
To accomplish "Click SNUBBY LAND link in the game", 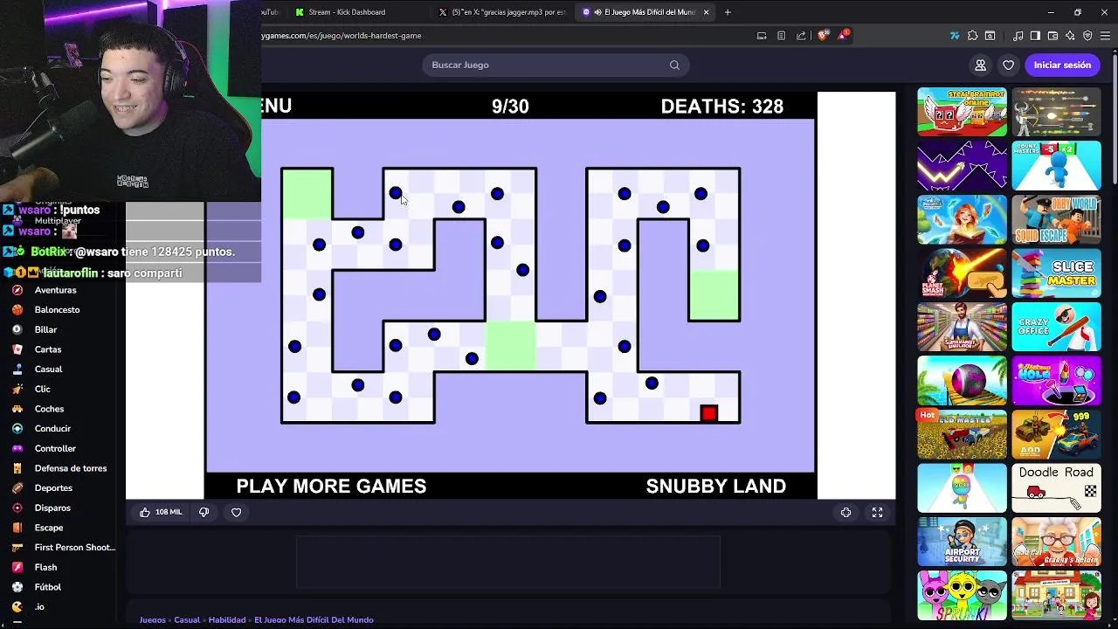I will [715, 487].
